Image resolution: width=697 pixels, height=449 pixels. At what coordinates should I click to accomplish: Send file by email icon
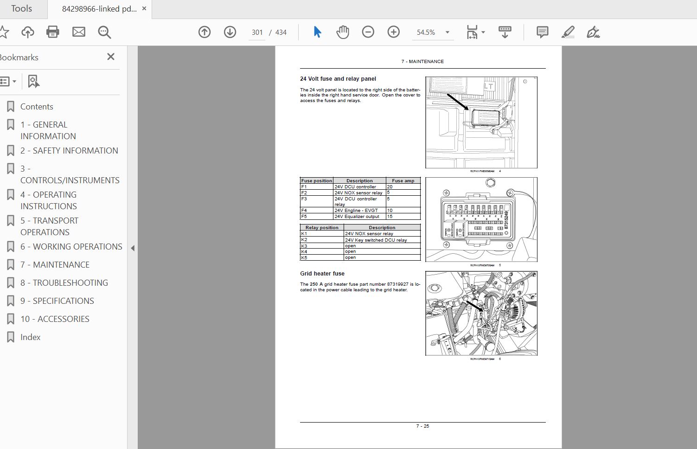click(x=79, y=32)
